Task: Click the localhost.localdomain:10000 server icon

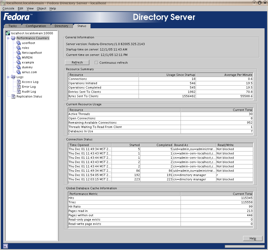Action: click(8, 33)
